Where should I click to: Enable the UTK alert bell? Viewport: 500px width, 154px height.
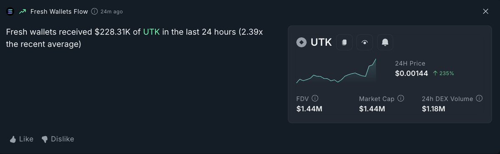385,42
